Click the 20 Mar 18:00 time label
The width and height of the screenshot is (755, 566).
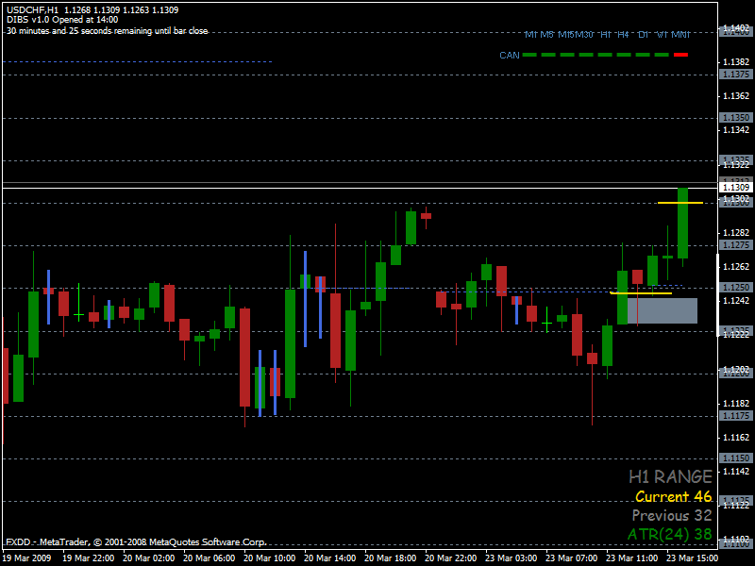coord(391,558)
